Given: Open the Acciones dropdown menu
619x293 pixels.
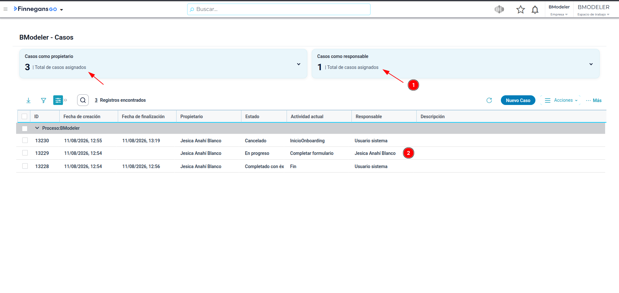Looking at the screenshot, I should point(561,100).
